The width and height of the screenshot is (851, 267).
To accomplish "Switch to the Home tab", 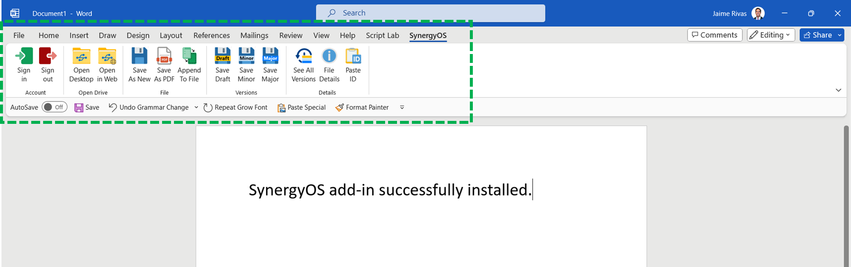I will point(49,35).
